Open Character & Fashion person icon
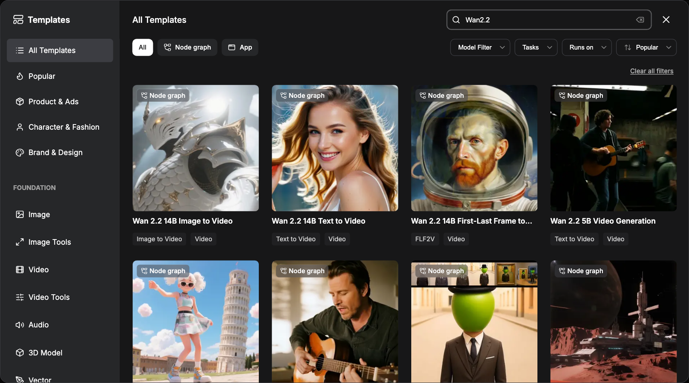The width and height of the screenshot is (689, 383). (19, 127)
